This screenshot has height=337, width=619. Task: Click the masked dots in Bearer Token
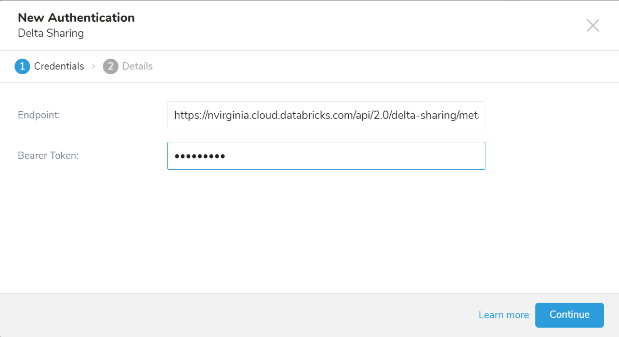pyautogui.click(x=200, y=156)
